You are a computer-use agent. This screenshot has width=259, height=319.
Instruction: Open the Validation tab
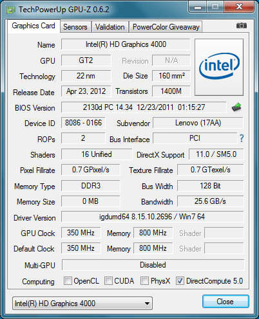pos(110,27)
